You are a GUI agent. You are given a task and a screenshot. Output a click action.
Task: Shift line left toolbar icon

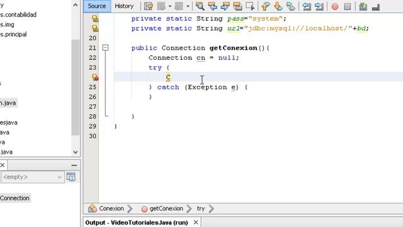tap(307, 6)
